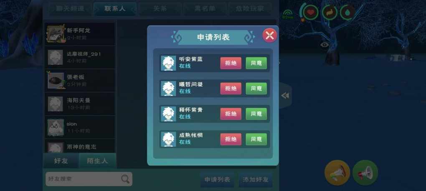Open the 联系人 contacts tab

point(115,9)
